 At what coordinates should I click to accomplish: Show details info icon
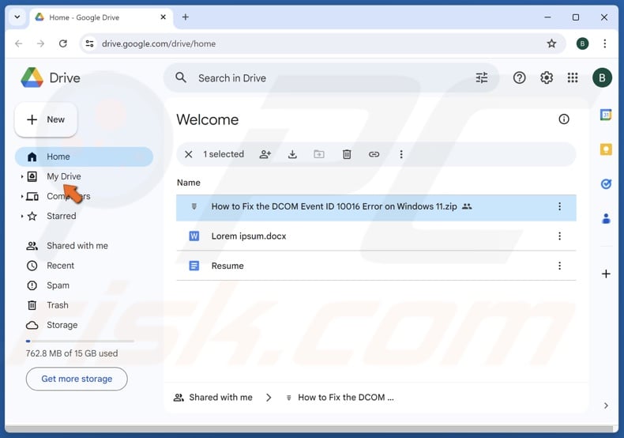[x=564, y=119]
